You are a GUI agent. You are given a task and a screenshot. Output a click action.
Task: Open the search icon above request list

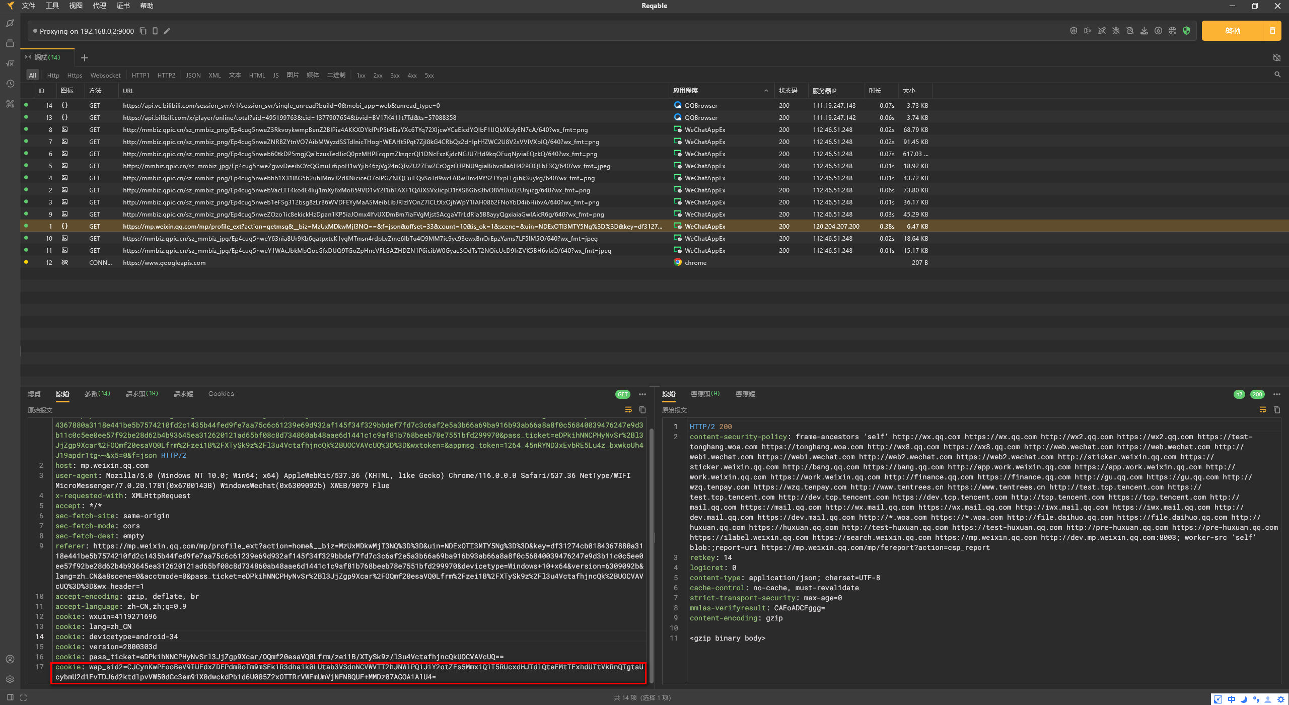tap(1277, 75)
